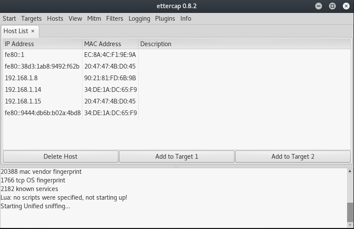Click Add to Target 1
Screen dimensions: 354x229
click(x=177, y=157)
